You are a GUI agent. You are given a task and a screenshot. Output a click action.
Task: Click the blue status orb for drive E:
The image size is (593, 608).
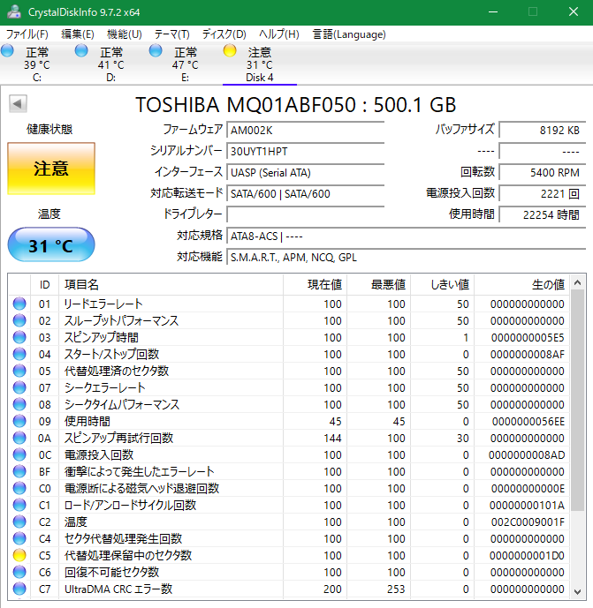tap(156, 50)
